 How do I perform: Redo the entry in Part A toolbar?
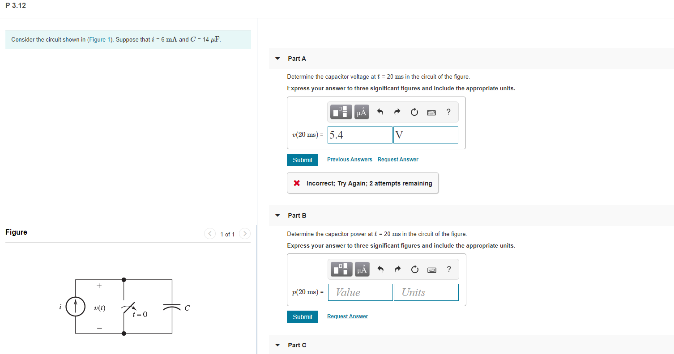[397, 112]
